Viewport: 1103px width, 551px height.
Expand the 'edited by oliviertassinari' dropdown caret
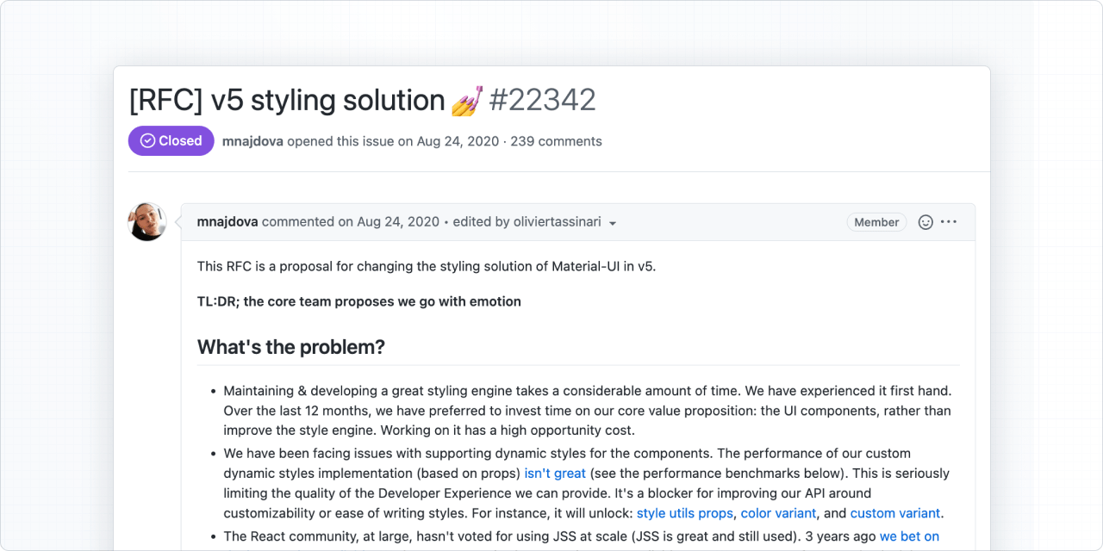pos(613,223)
